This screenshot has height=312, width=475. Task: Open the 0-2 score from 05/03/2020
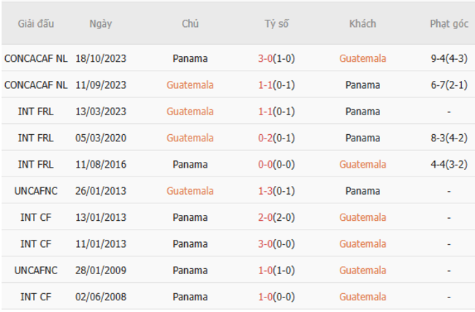(265, 138)
